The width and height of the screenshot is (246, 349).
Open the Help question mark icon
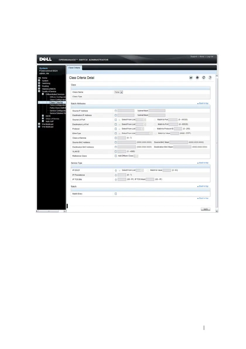pyautogui.click(x=210, y=78)
